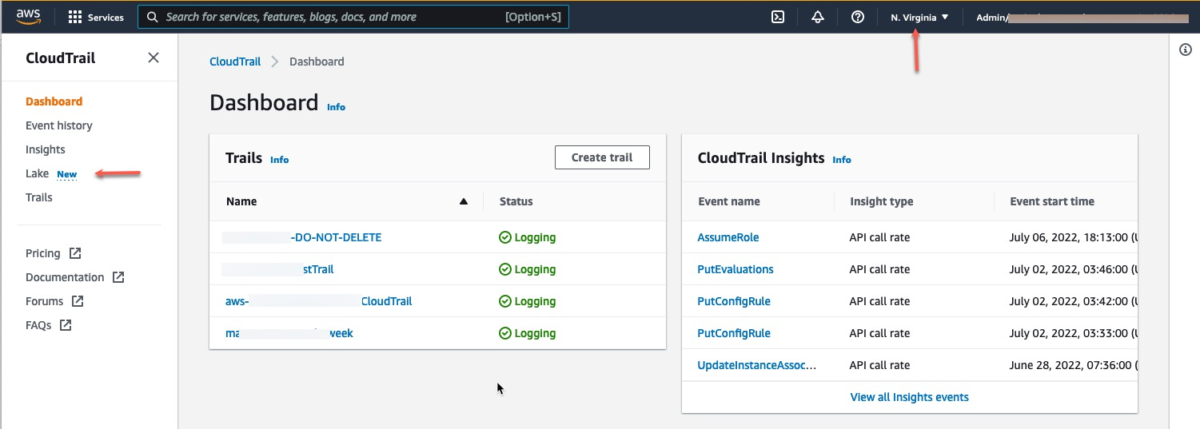Click View all Insights events
The height and width of the screenshot is (429, 1200).
coord(909,397)
